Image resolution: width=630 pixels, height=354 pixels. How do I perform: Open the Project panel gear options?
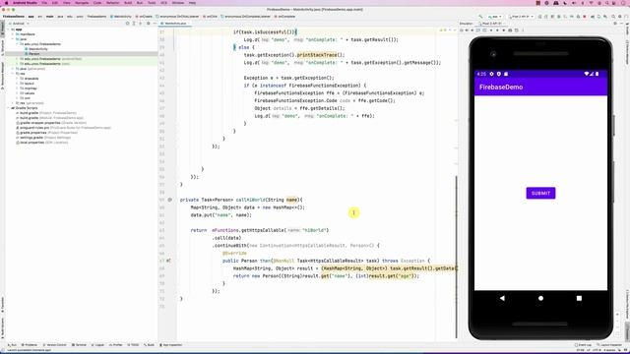point(148,24)
